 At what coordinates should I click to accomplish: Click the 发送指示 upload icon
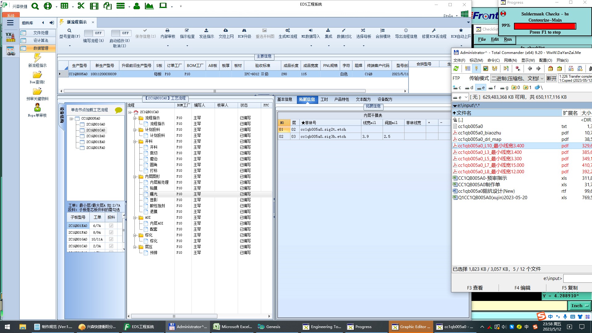206,31
